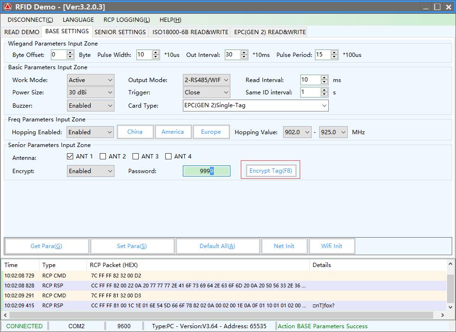Decrease the Pulse Width spinner value
456x332 pixels.
156,57
